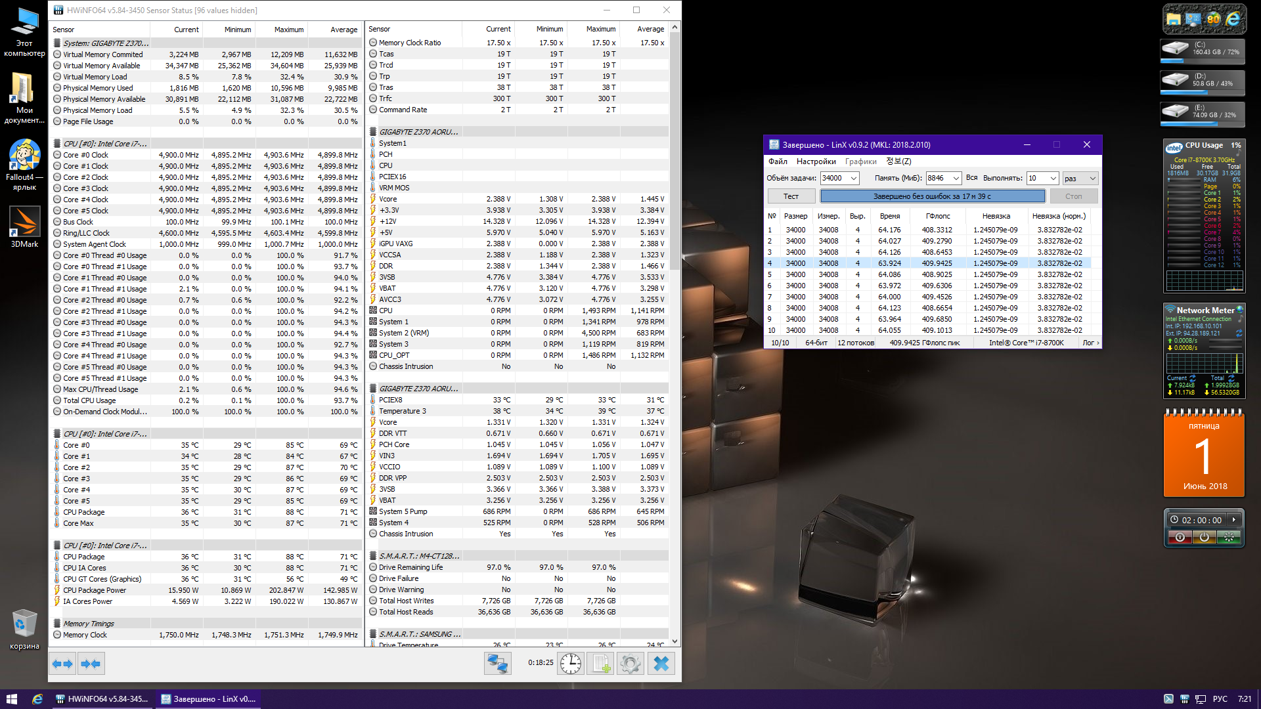Click the expand columns arrows button
This screenshot has height=709, width=1261.
tap(62, 664)
